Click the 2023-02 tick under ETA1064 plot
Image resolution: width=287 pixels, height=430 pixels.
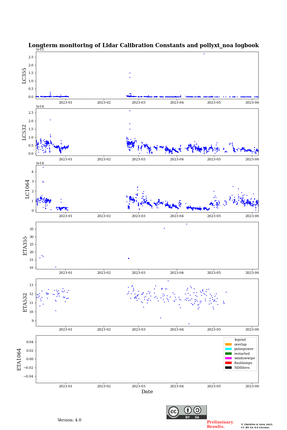point(104,386)
